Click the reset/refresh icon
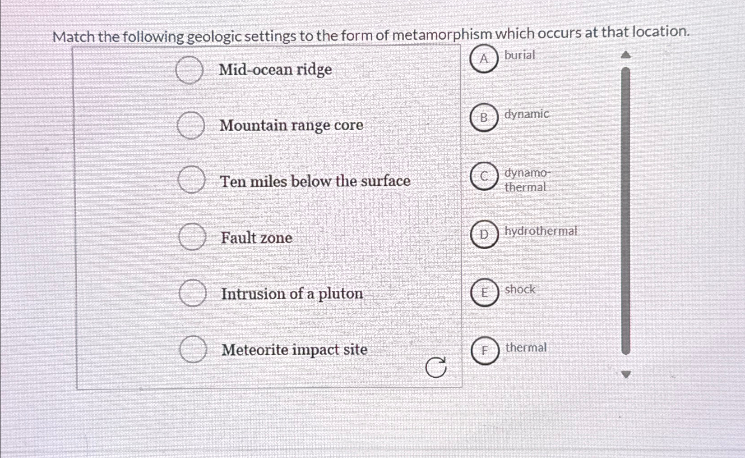 pos(437,367)
